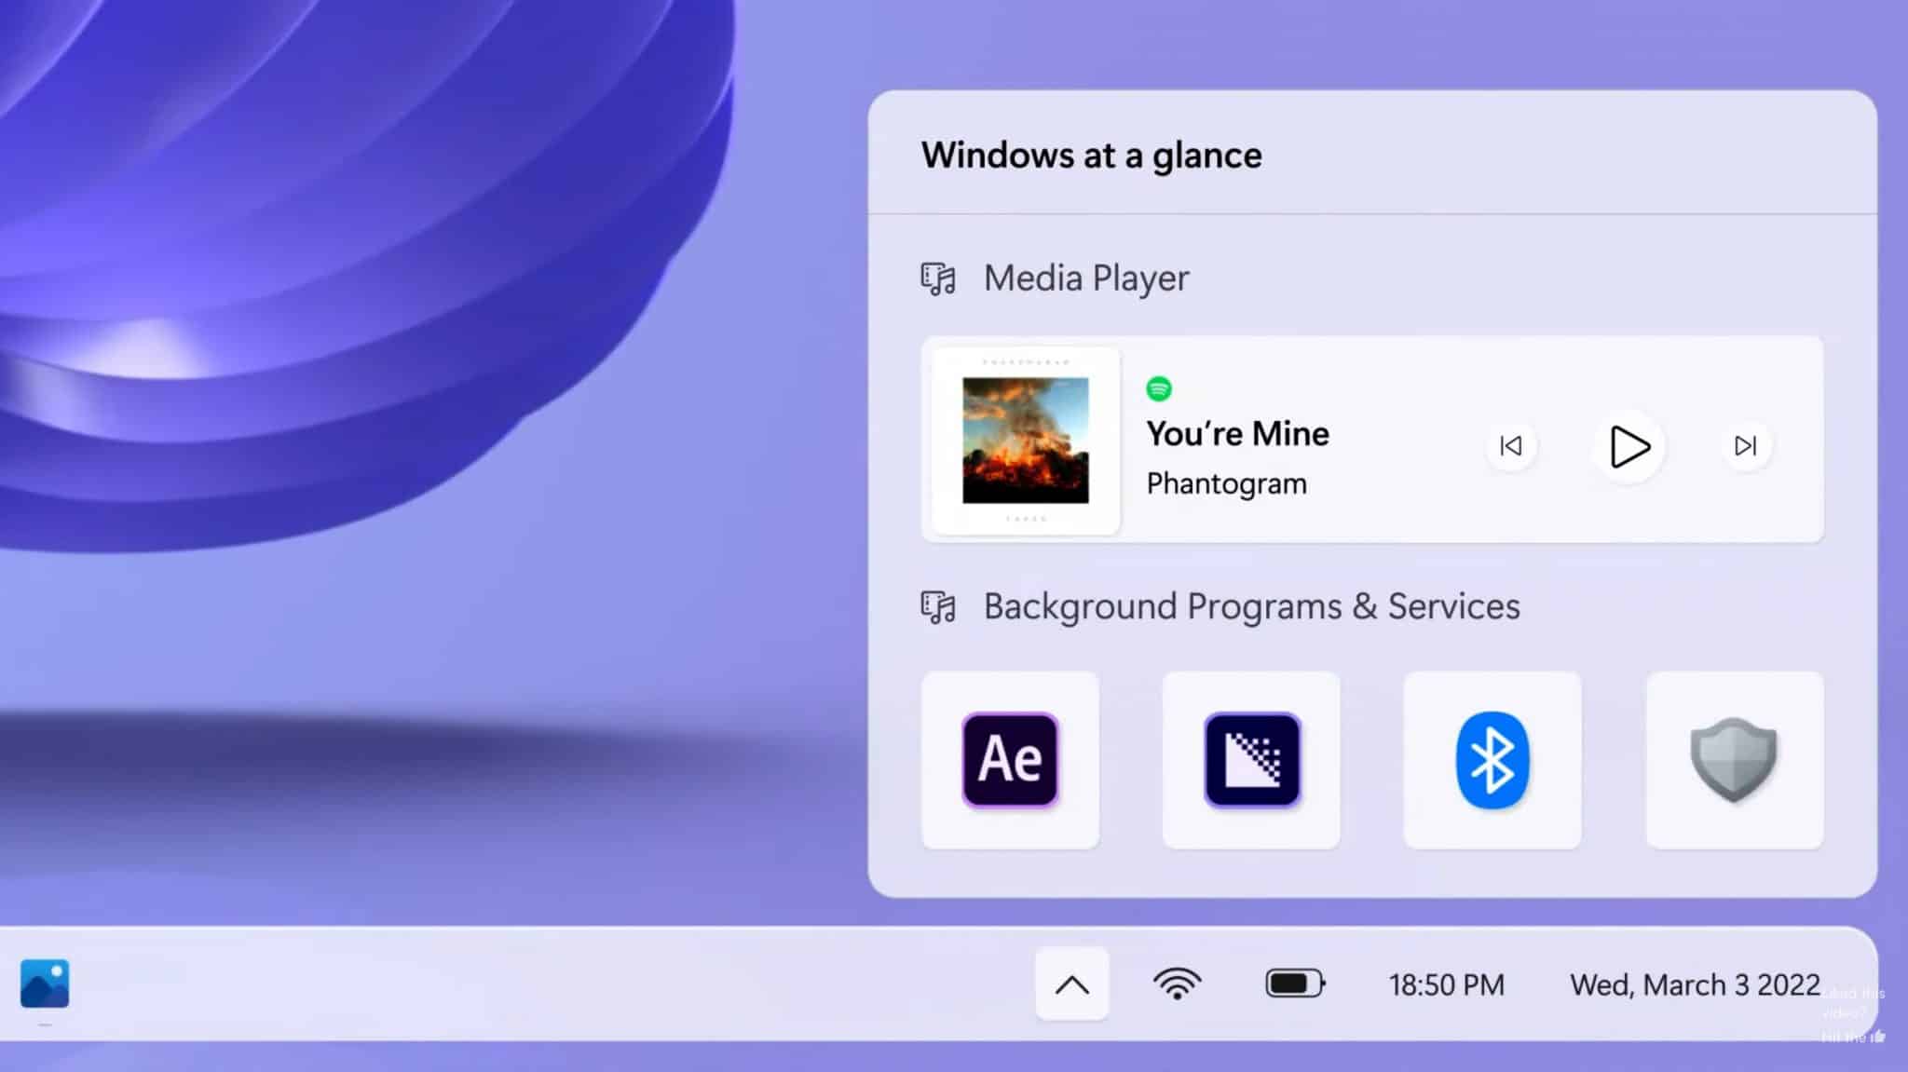Play the song You're Mine

[x=1628, y=447]
